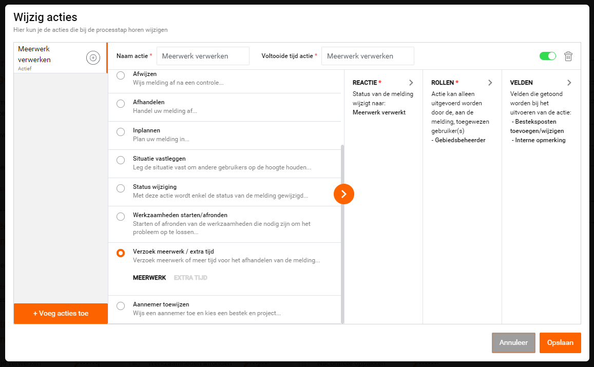Select the Status wijziging radio option
594x367 pixels.
tap(121, 188)
